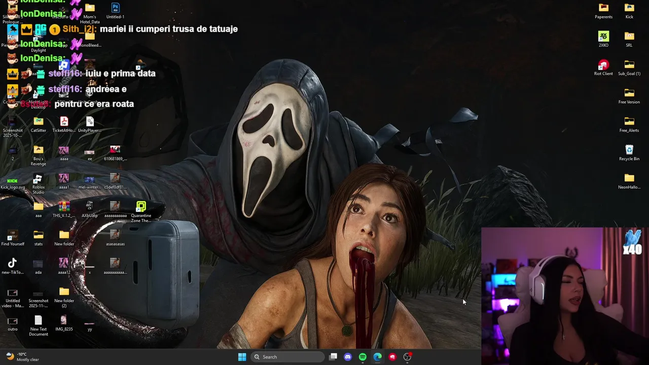Open the TicketAtHo... PDF file
This screenshot has height=365, width=649.
(64, 121)
